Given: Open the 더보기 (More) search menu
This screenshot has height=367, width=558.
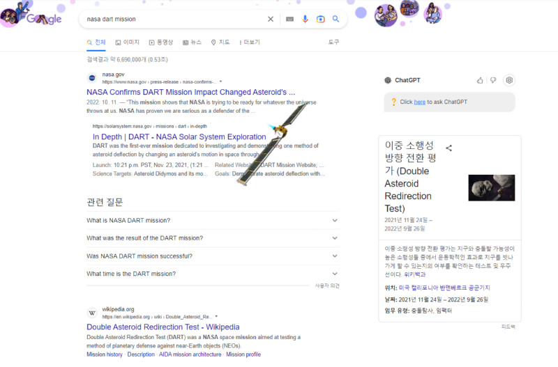Looking at the screenshot, I should [249, 42].
